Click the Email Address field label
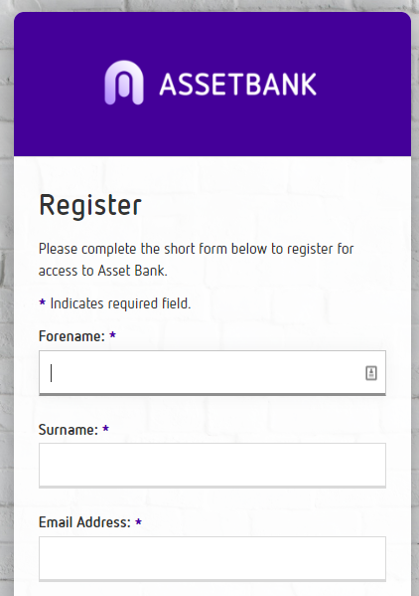This screenshot has height=596, width=419. click(x=84, y=522)
